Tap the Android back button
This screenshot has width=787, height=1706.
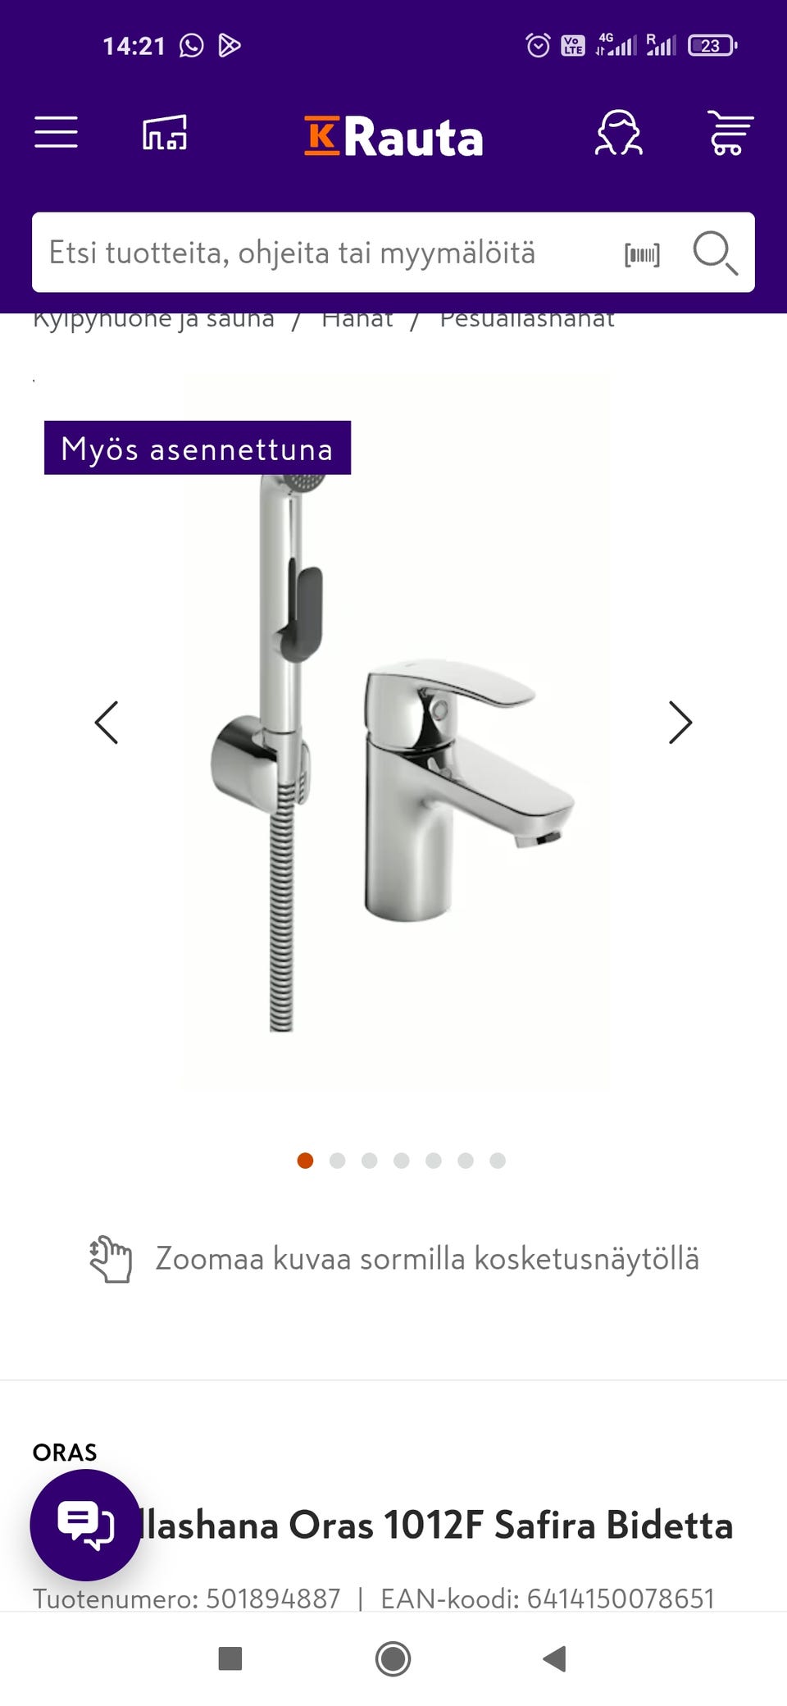555,1658
